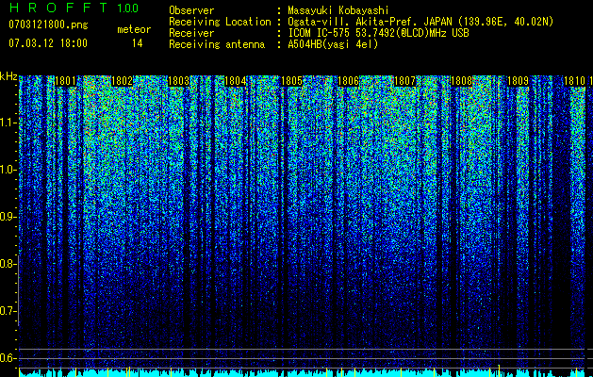This screenshot has height=377, width=593.
Task: Click the 0.8 kHz axis label
Action: click(7, 264)
